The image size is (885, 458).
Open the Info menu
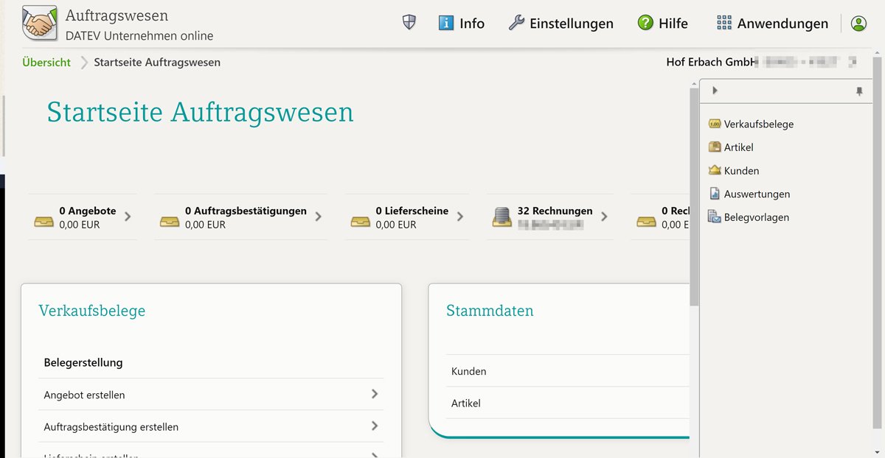[x=462, y=24]
